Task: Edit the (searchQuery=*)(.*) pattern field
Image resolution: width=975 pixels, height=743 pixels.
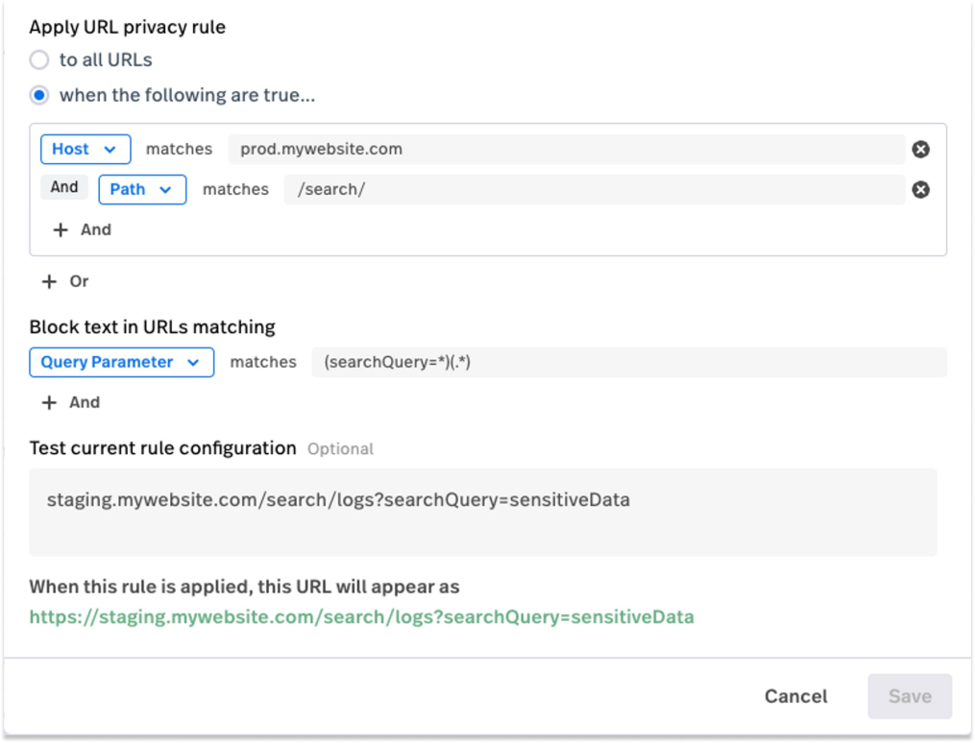Action: click(629, 362)
